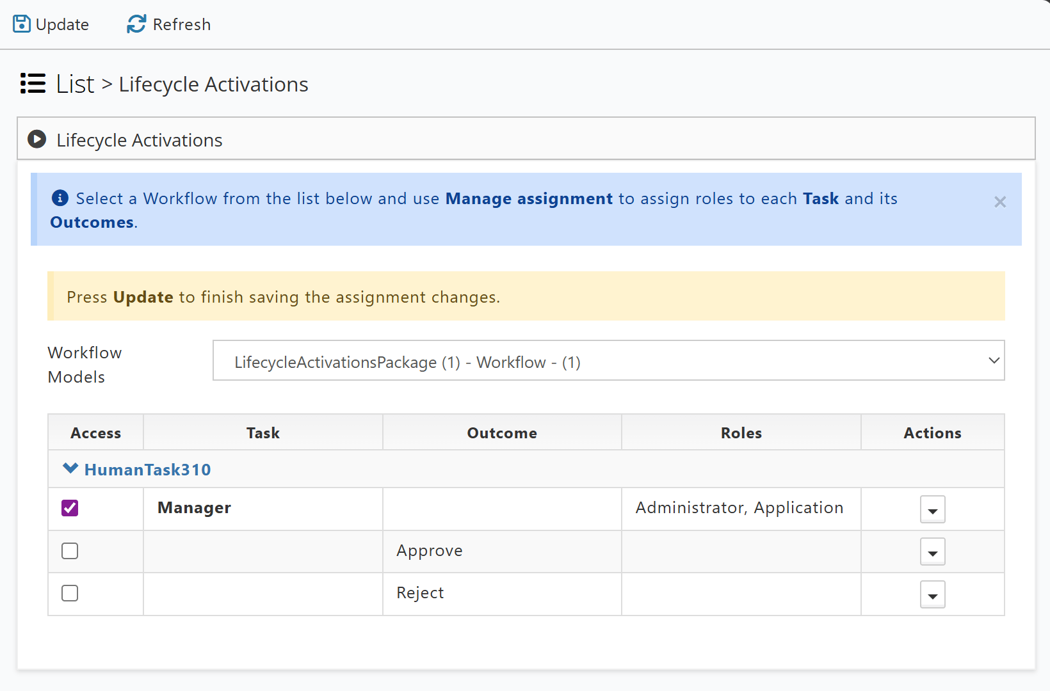Click the Lifecycle Activations play icon
The height and width of the screenshot is (691, 1050).
[37, 139]
